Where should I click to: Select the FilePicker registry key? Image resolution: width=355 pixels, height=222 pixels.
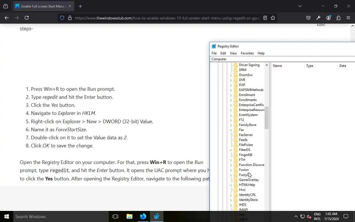[x=246, y=145]
